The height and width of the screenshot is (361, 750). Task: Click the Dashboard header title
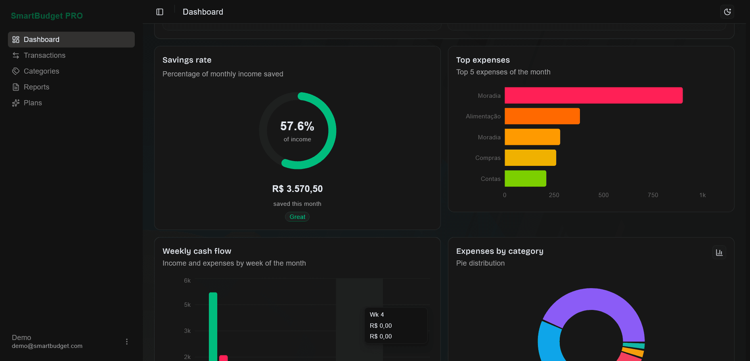(203, 12)
